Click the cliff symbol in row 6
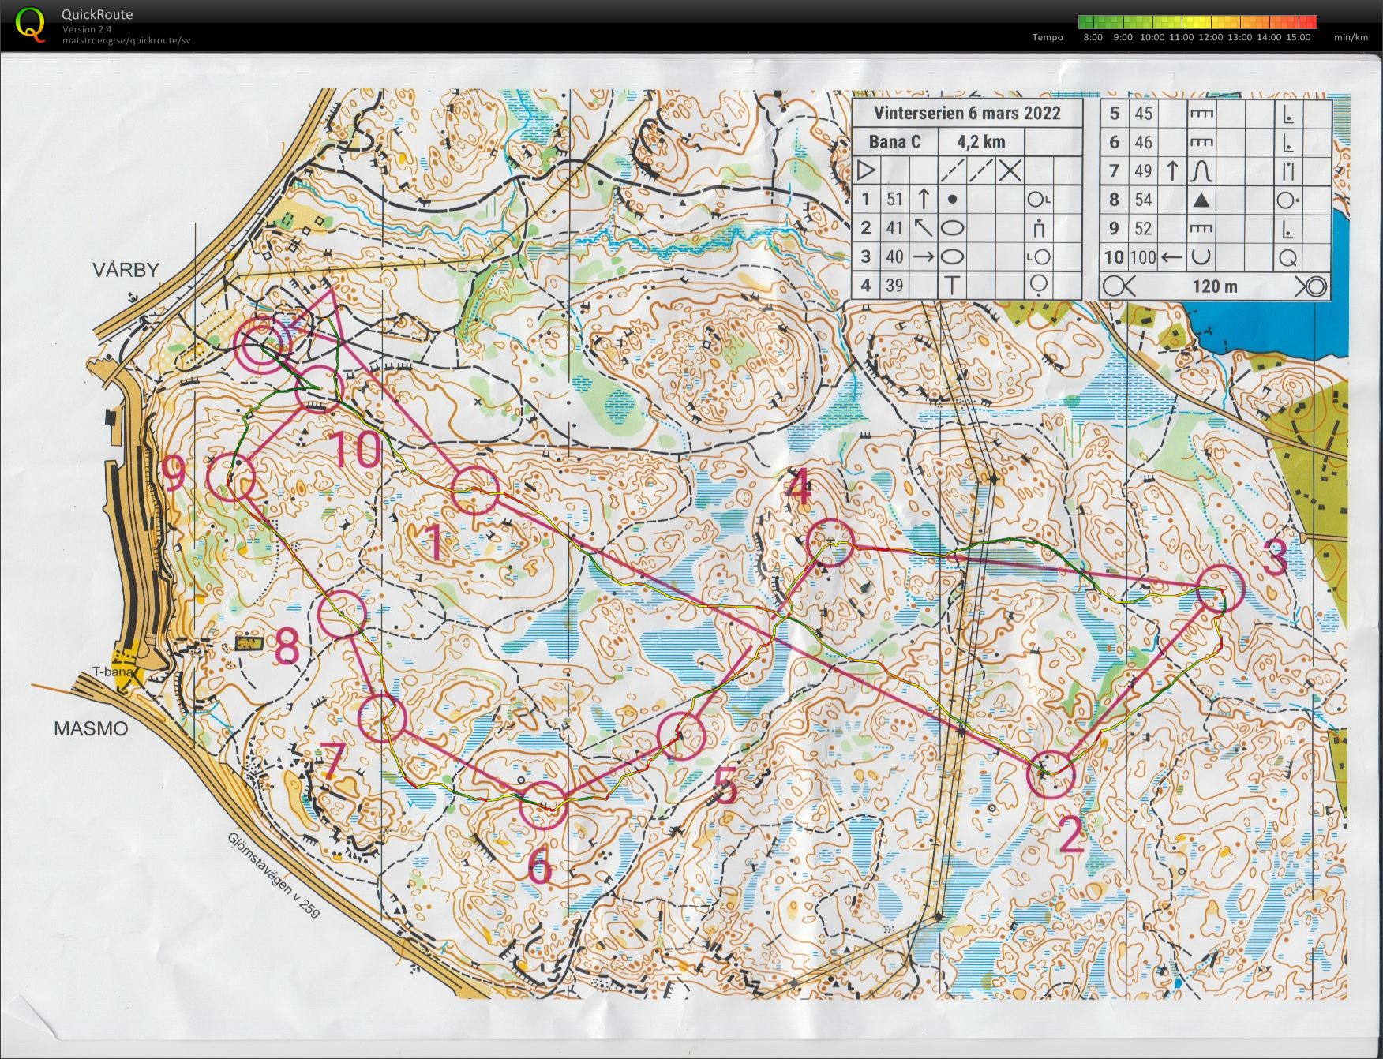The image size is (1383, 1059). click(x=1201, y=142)
